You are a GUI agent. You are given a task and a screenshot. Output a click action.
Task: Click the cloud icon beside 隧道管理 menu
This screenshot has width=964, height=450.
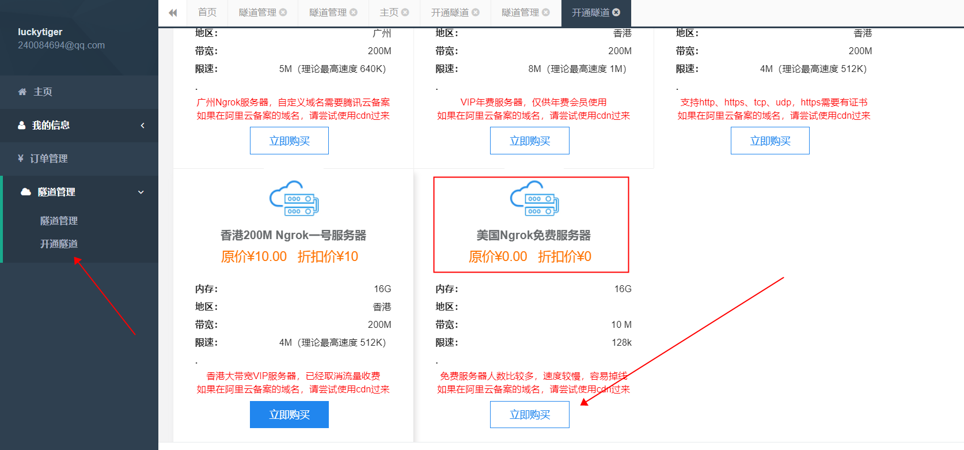[26, 192]
